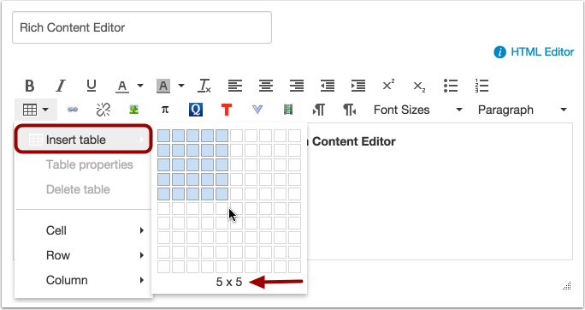This screenshot has width=585, height=310.
Task: Open the text color dropdown arrow
Action: [140, 86]
